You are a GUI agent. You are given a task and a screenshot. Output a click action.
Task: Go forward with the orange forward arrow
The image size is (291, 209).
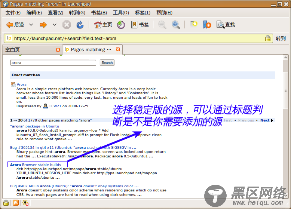click(43, 25)
